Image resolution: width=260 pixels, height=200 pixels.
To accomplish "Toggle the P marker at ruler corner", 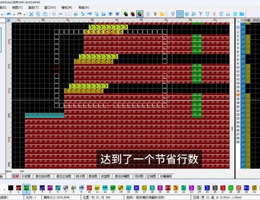I will click(8, 21).
